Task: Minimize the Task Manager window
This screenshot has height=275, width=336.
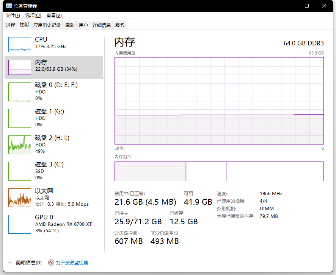Action: coord(290,6)
